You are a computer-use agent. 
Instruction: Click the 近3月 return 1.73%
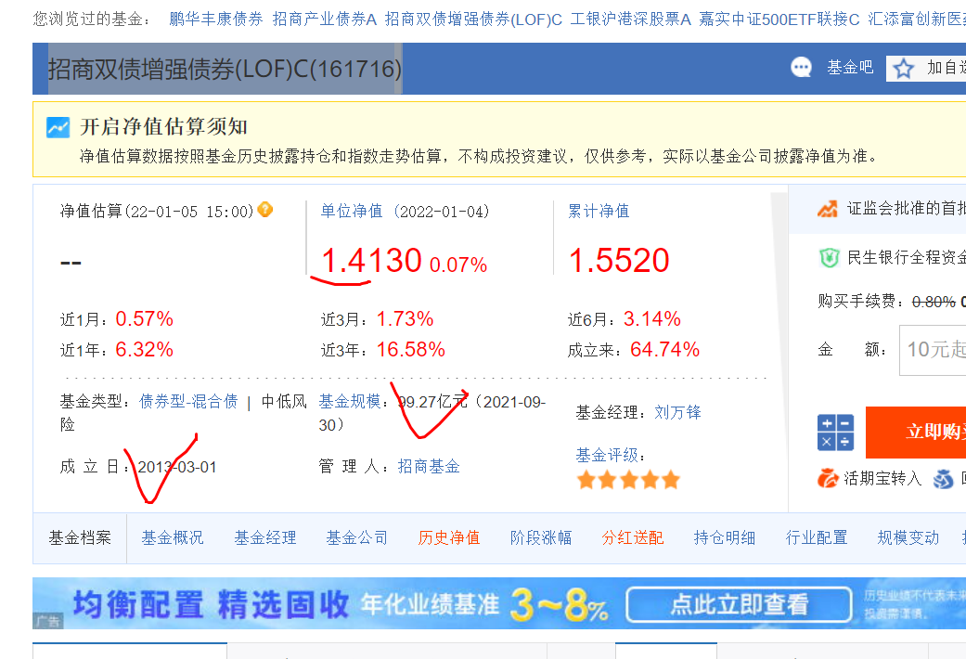point(405,319)
